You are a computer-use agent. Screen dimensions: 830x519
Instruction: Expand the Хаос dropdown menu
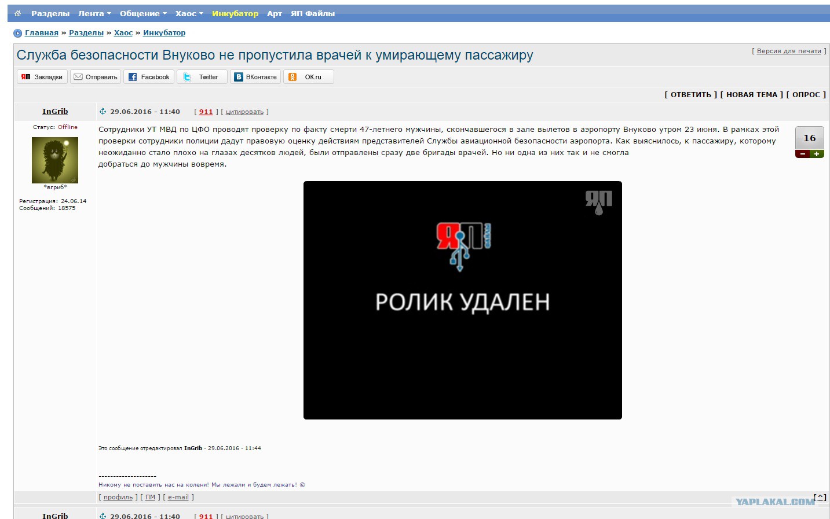coord(189,13)
